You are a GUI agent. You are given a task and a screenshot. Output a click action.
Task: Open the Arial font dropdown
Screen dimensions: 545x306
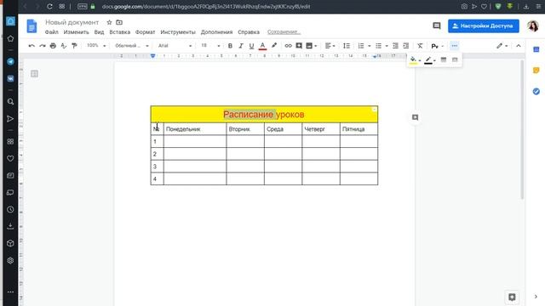pyautogui.click(x=175, y=46)
